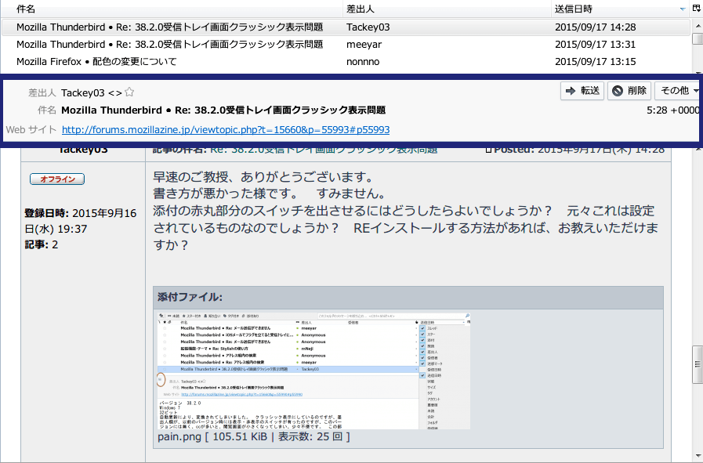Click the message list scrollbar up arrow
Screen dimensions: 703x463
697,26
